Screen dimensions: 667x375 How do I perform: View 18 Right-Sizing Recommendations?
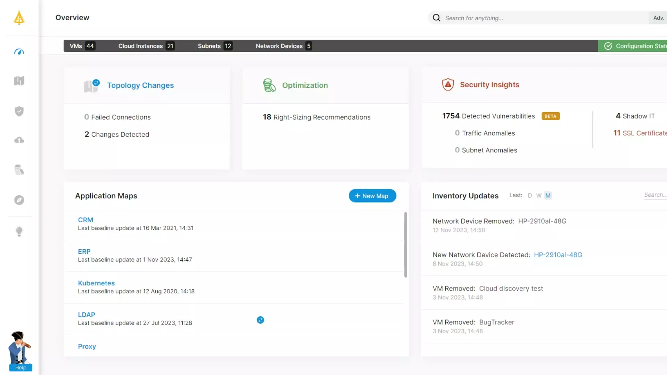(x=316, y=117)
